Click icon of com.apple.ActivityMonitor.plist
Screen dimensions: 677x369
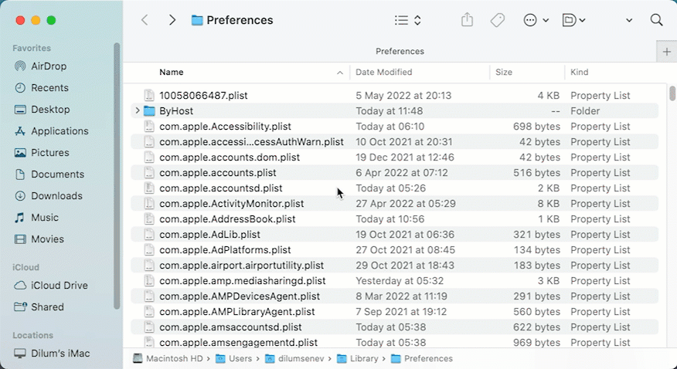149,204
